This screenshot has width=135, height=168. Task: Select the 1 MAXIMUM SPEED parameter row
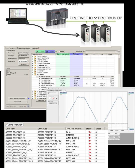pos(75,77)
